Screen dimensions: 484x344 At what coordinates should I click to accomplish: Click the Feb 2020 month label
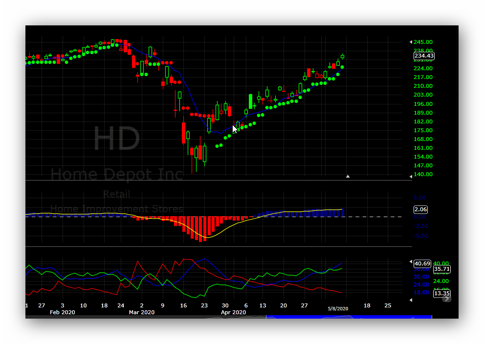tap(63, 312)
